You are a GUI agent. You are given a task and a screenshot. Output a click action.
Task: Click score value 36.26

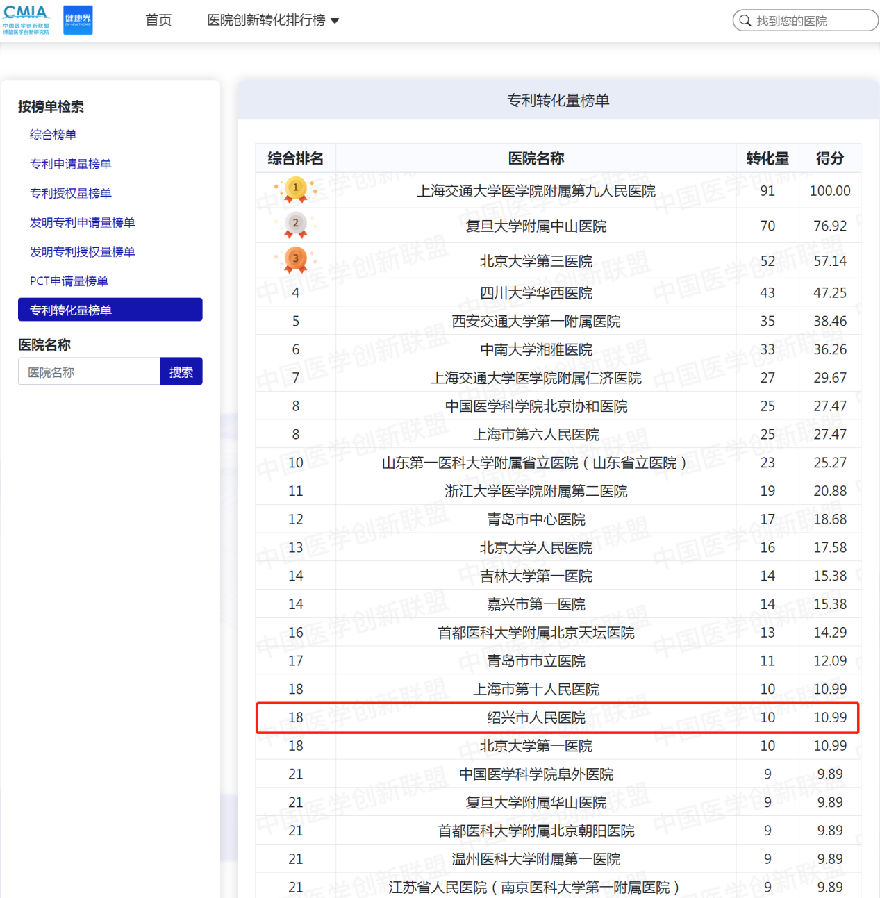(830, 349)
